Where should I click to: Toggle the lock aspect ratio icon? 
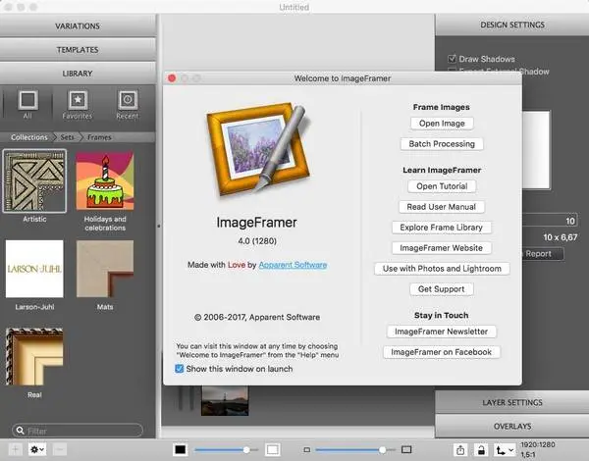click(481, 449)
